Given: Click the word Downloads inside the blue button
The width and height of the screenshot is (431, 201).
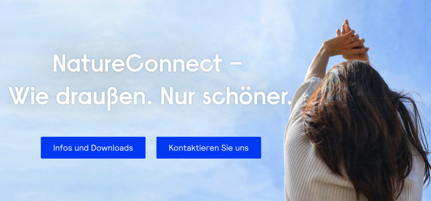Looking at the screenshot, I should coord(112,148).
